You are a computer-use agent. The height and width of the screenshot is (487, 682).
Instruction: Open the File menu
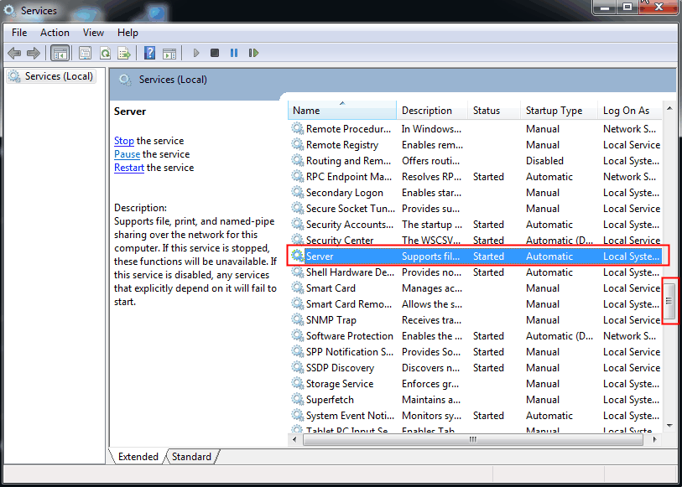pyautogui.click(x=19, y=33)
